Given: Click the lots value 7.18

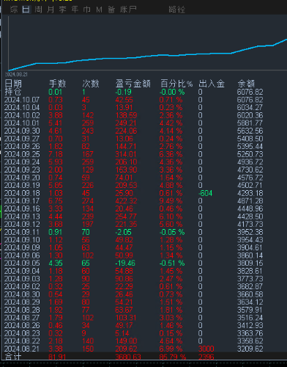Looking at the screenshot, I should click(x=56, y=154).
